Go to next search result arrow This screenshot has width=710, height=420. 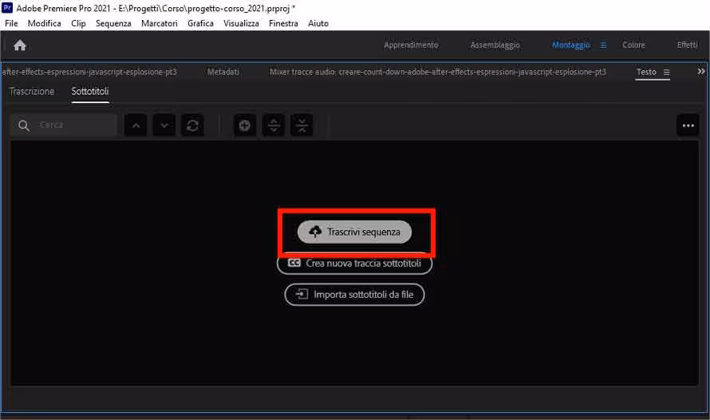[164, 125]
